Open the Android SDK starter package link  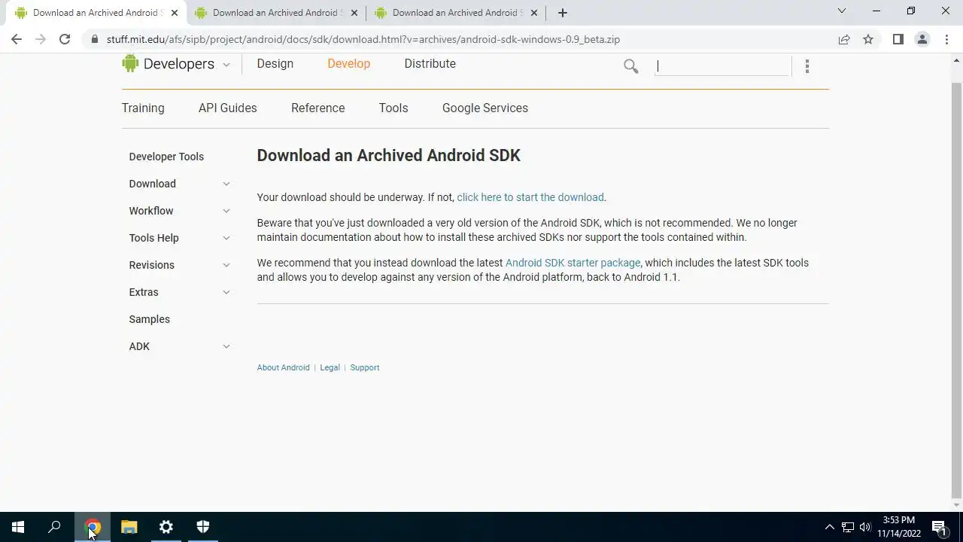[573, 263]
